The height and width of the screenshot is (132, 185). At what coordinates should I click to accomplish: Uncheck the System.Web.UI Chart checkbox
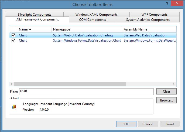tap(13, 35)
